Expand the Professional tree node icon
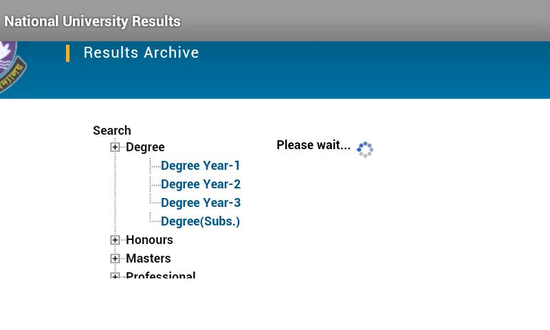Viewport: 550px width, 330px height. coord(115,276)
